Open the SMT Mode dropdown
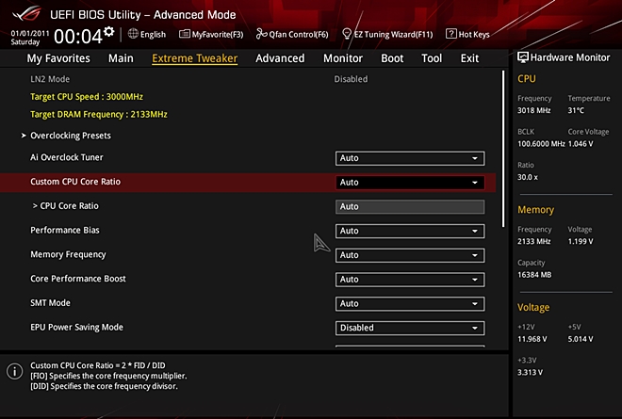This screenshot has height=419, width=622. click(x=410, y=303)
